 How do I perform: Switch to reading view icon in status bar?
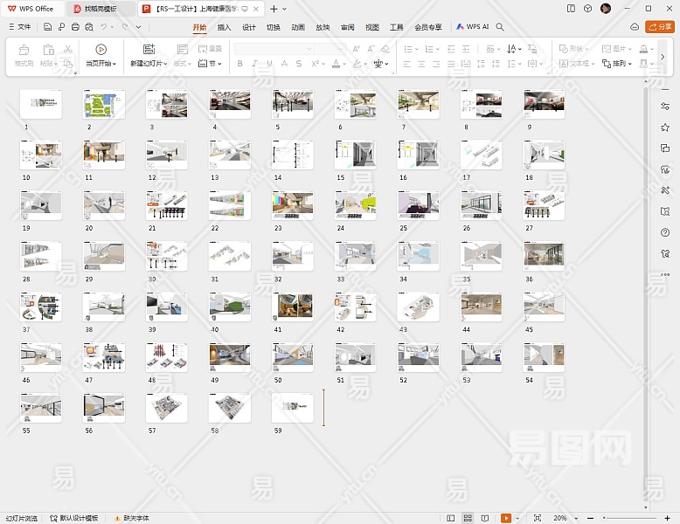[x=486, y=518]
